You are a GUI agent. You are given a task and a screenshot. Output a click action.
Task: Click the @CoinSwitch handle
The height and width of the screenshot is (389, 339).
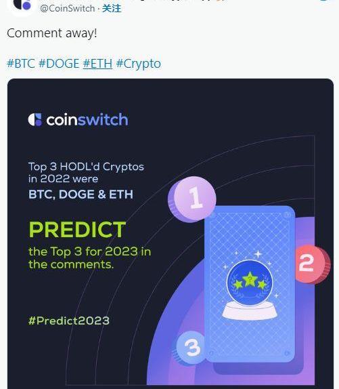coord(68,8)
